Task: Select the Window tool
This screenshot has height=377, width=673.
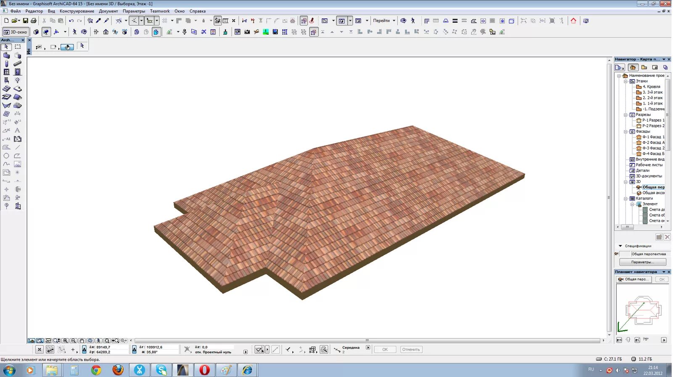Action: click(x=6, y=72)
